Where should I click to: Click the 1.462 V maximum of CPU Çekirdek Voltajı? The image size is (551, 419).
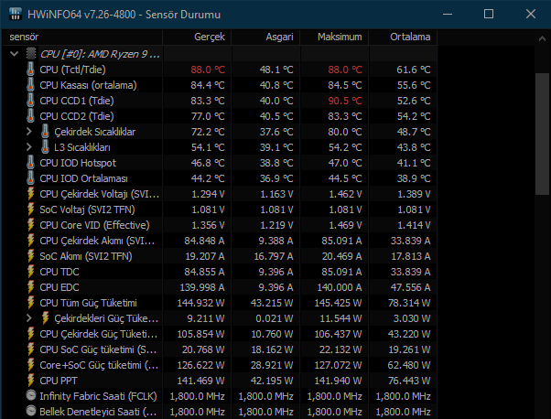(x=345, y=194)
